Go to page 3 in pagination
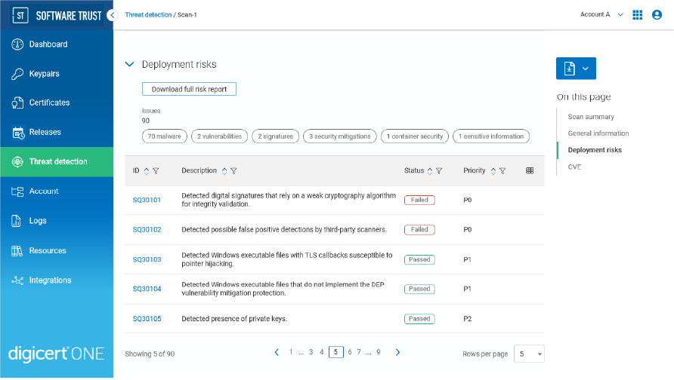 click(311, 353)
